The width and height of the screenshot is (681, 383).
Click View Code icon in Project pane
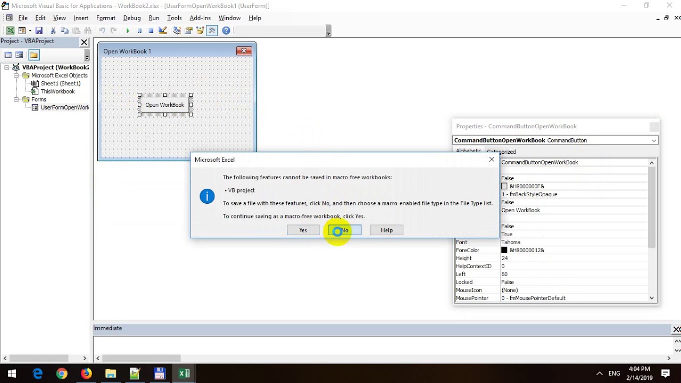(8, 55)
